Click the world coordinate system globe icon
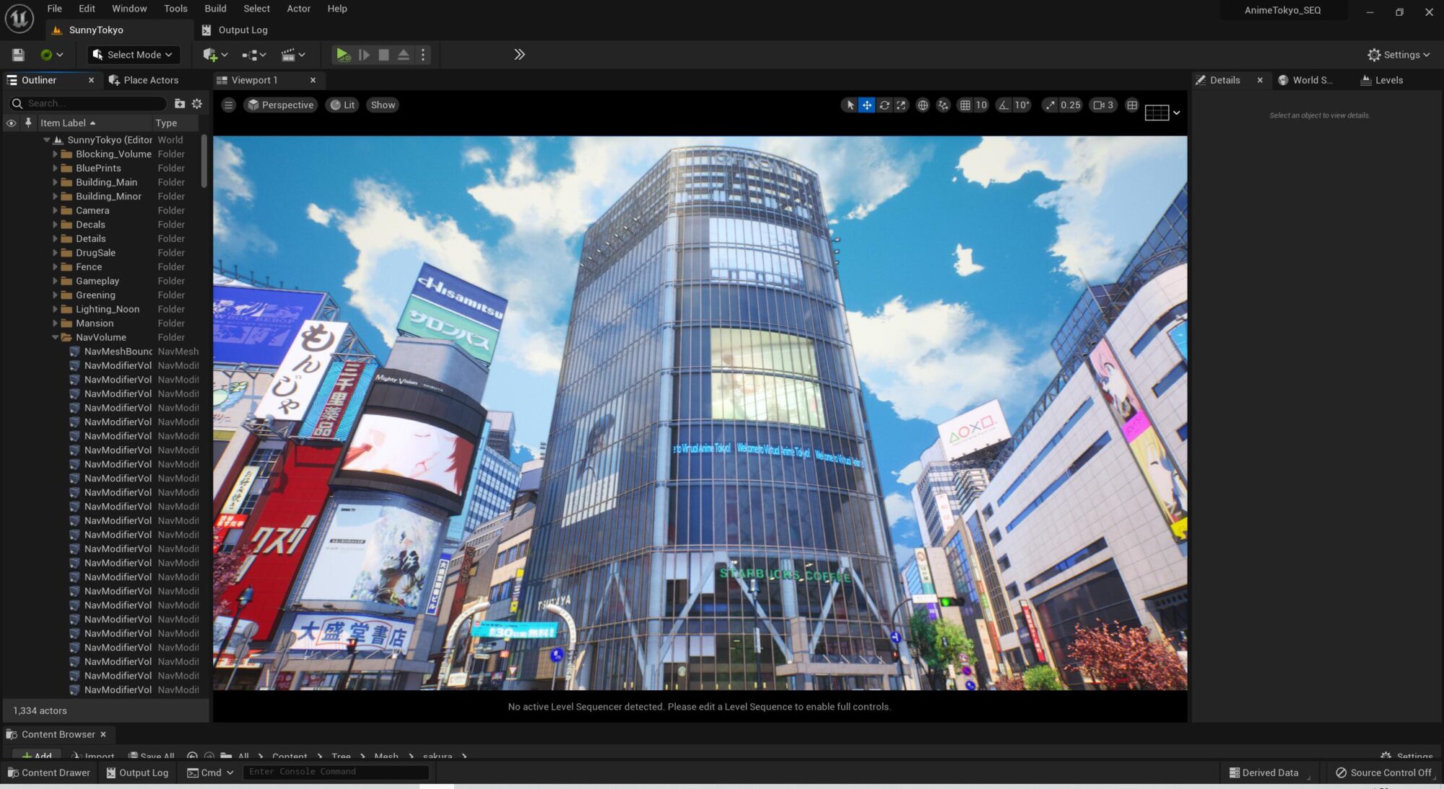Viewport: 1444px width, 789px height. [922, 105]
